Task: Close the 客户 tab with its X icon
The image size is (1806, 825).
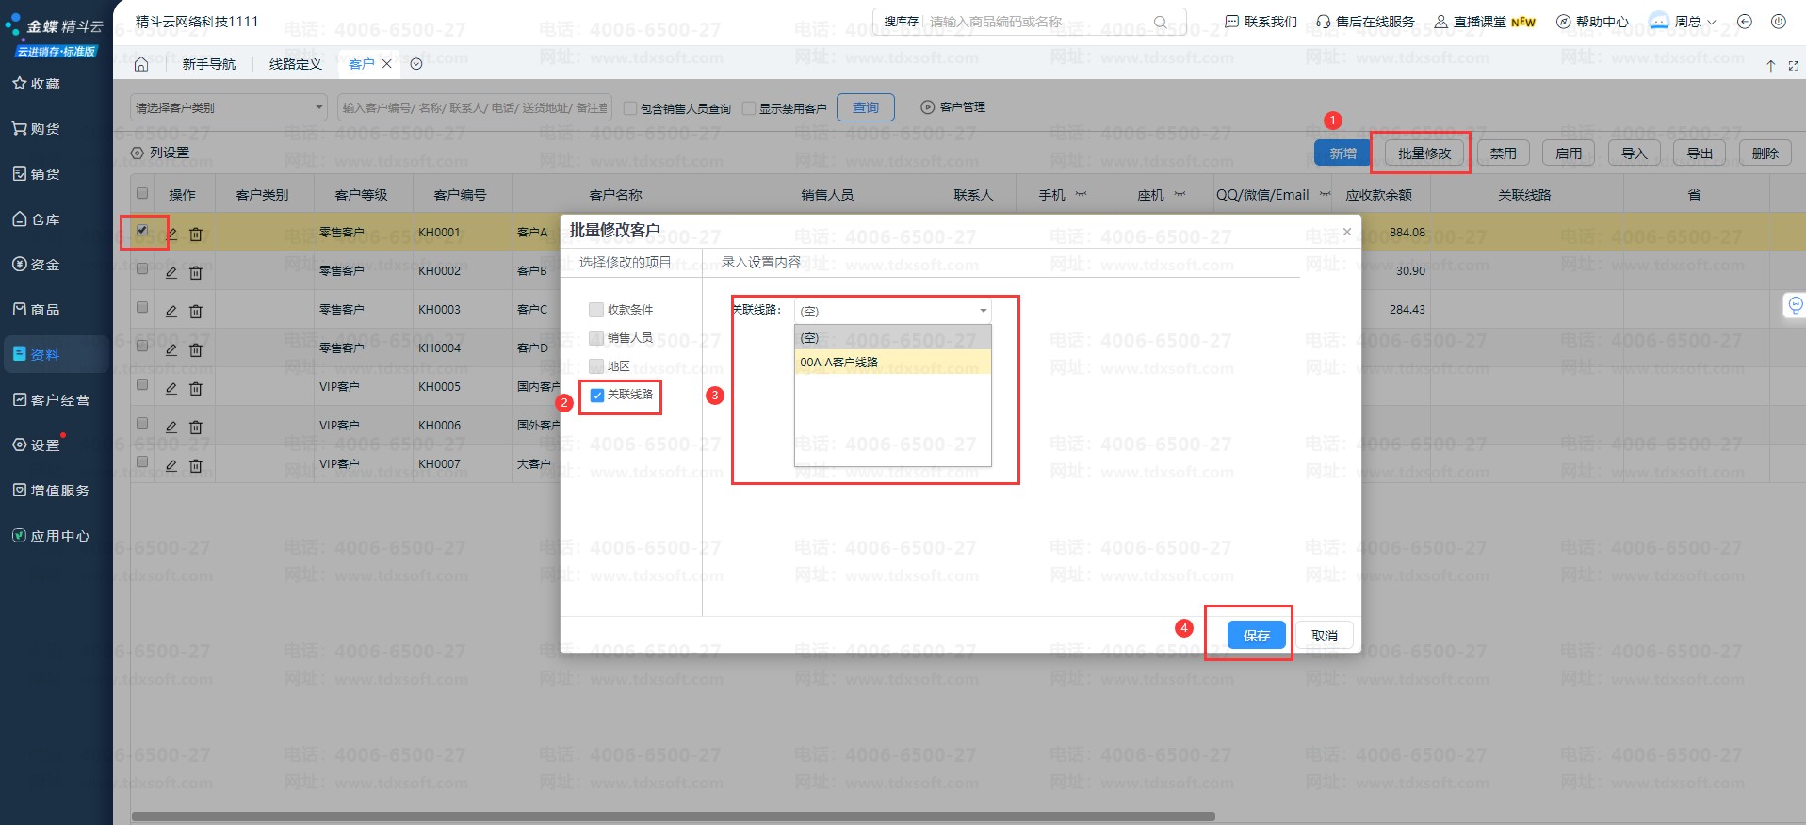Action: pos(387,64)
